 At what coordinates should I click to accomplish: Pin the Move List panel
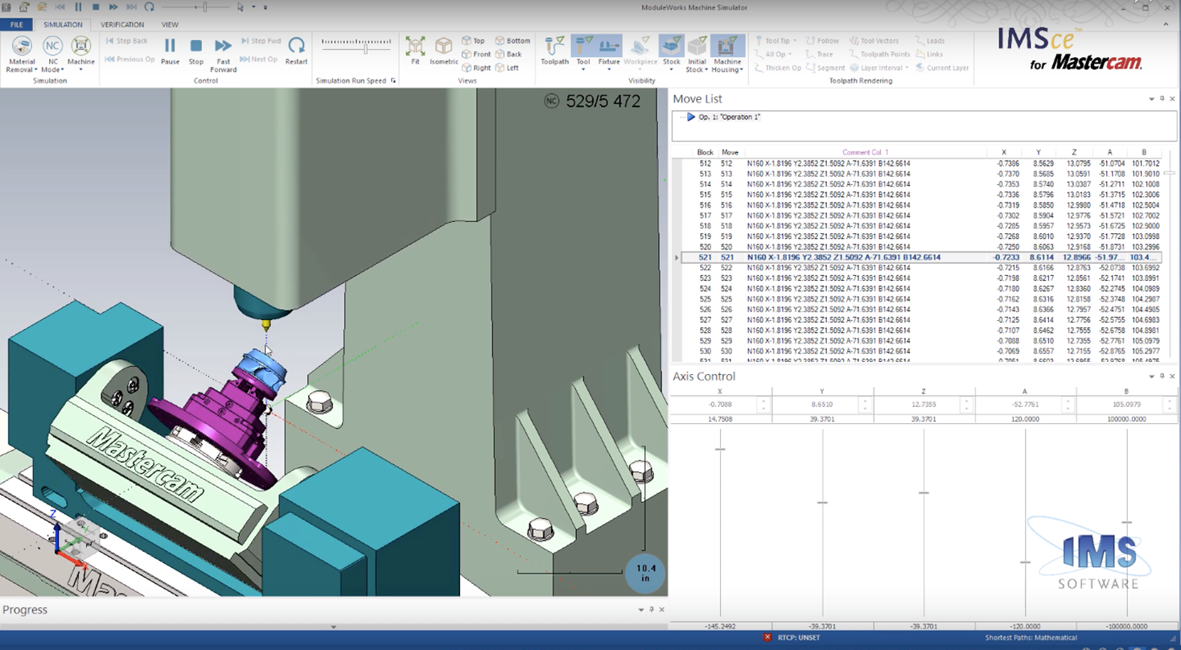(x=1162, y=99)
